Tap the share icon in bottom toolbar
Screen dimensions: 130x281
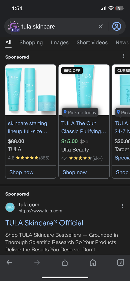(x=65, y=263)
